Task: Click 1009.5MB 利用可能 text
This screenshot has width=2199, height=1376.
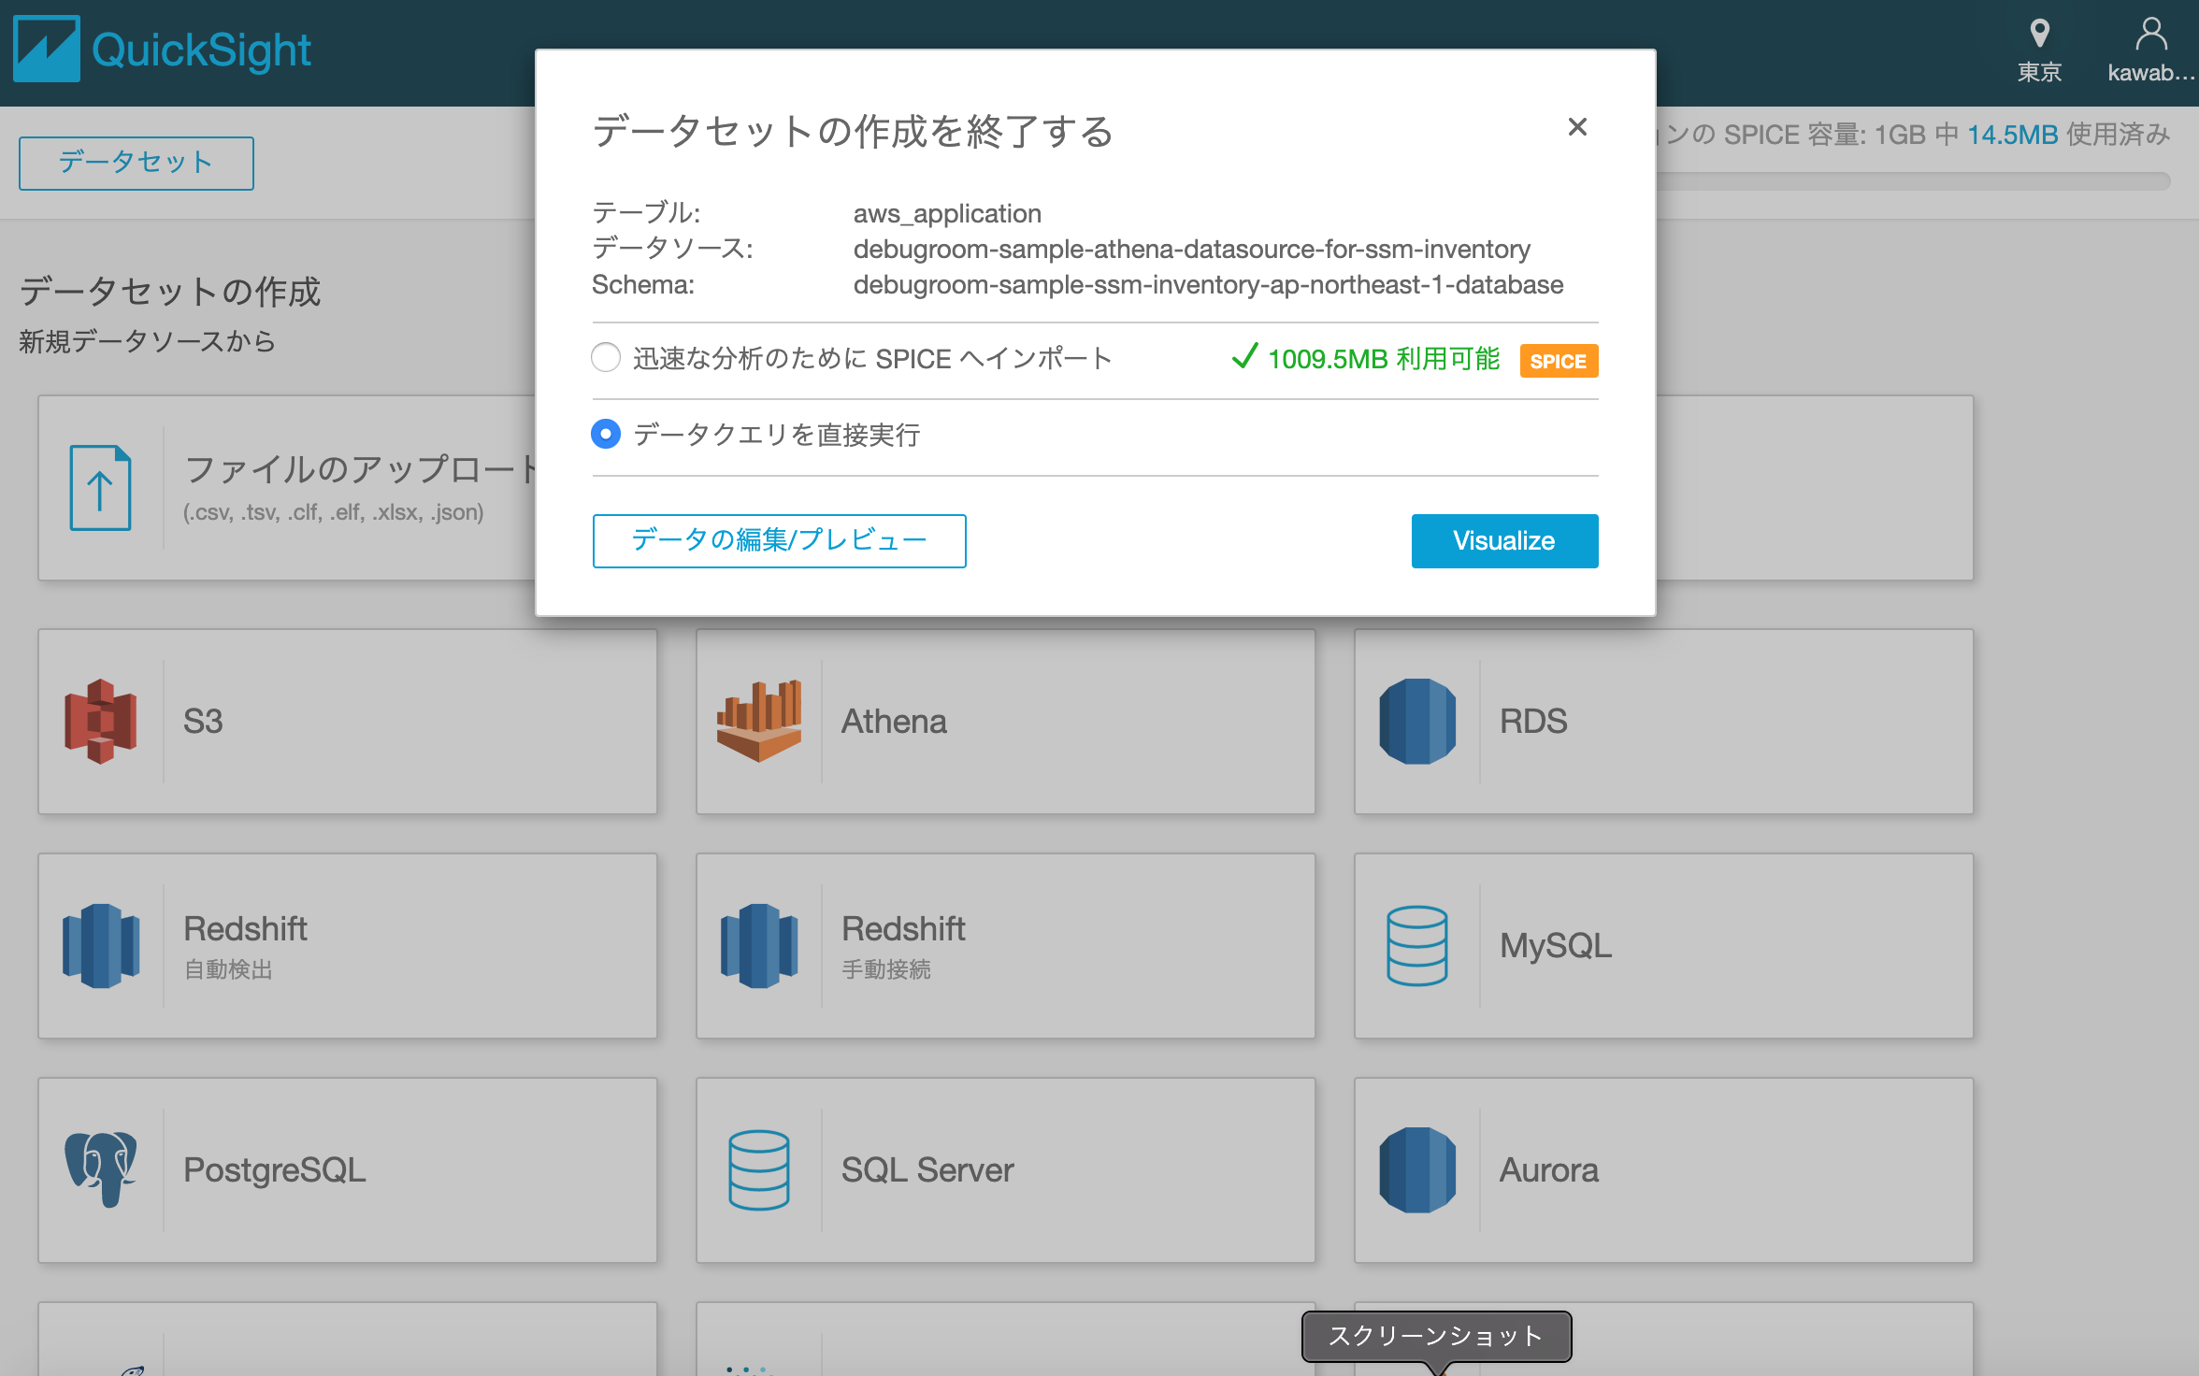Action: [x=1384, y=359]
